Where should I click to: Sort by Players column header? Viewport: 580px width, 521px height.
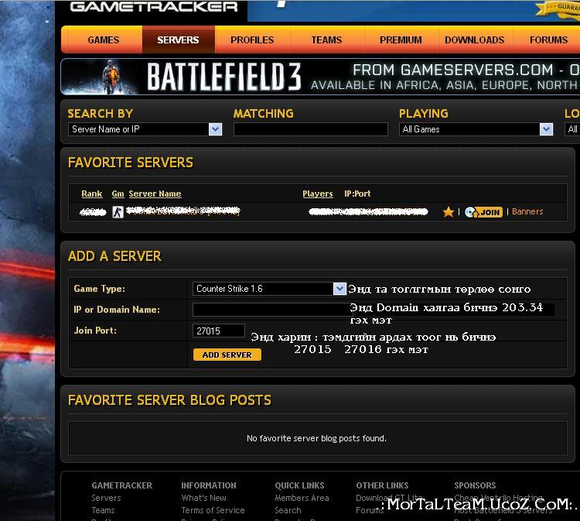(318, 194)
